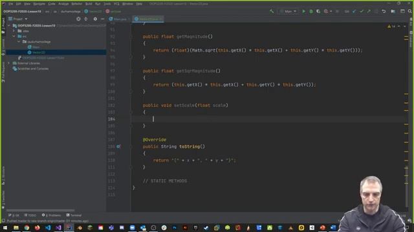Click the getMagnitude method name
The height and width of the screenshot is (232, 414).
(x=192, y=37)
